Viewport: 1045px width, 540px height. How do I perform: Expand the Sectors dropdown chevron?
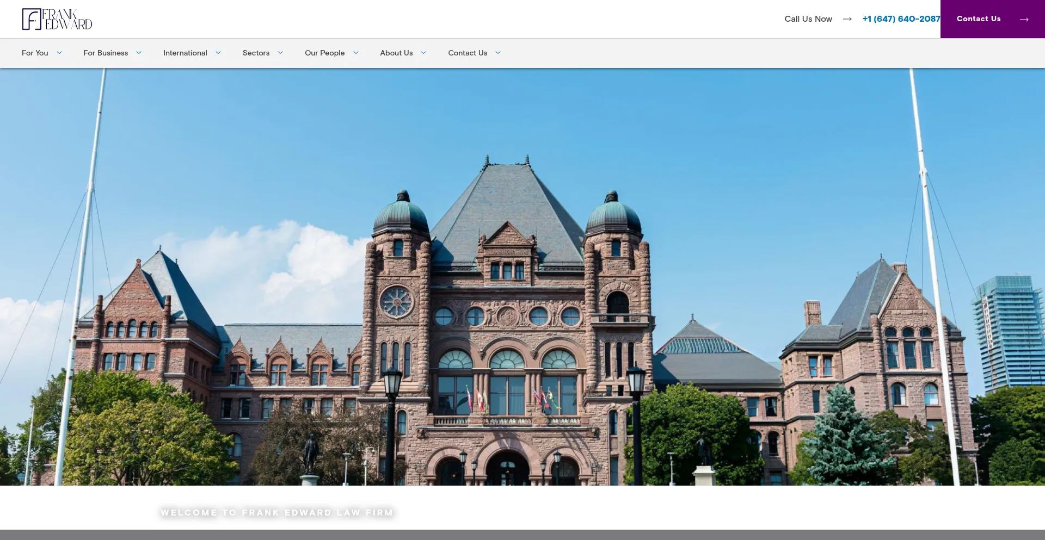point(280,53)
